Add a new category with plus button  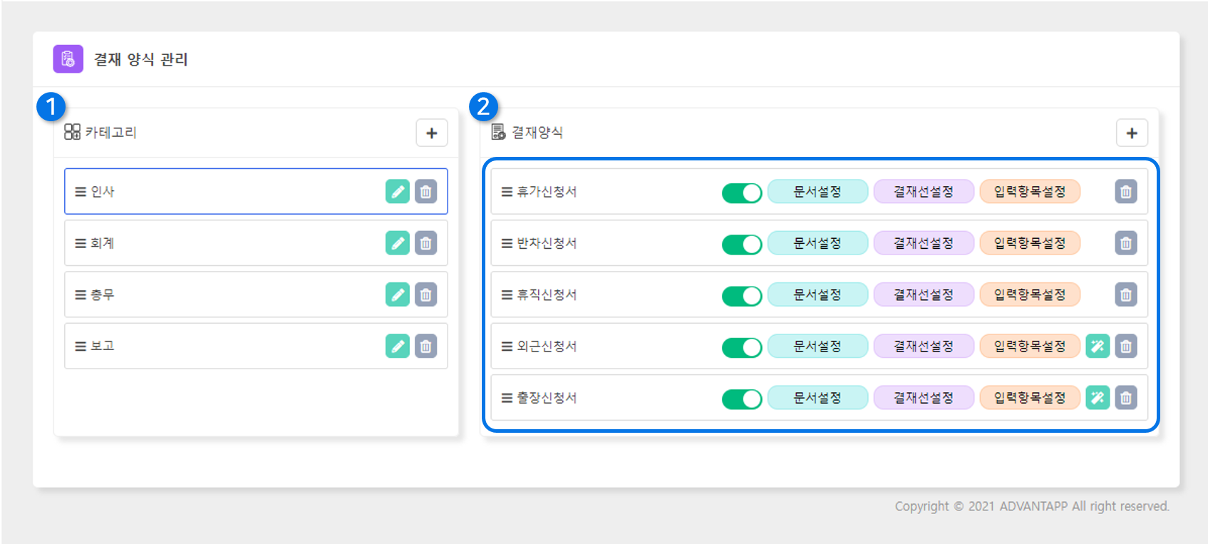point(431,133)
